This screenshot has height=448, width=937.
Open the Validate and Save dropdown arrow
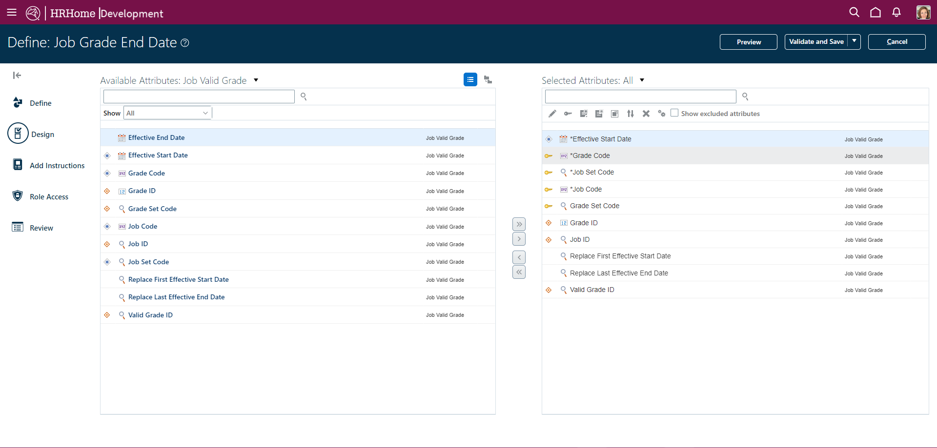pos(855,42)
